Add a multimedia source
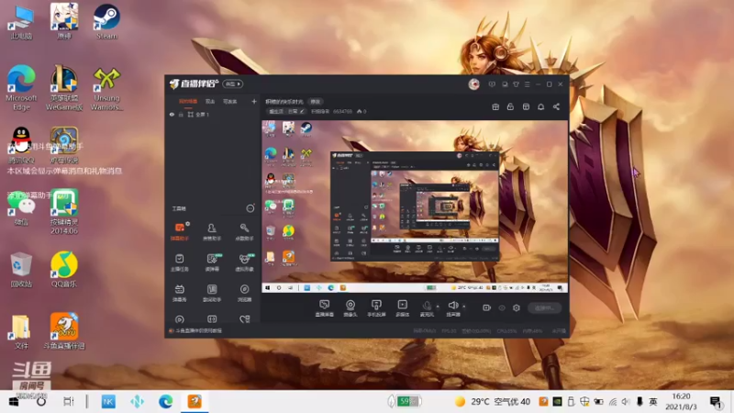The width and height of the screenshot is (734, 413). tap(402, 308)
